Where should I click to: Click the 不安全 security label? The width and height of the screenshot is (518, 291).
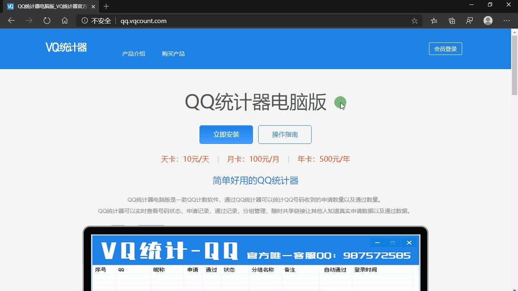(x=101, y=21)
